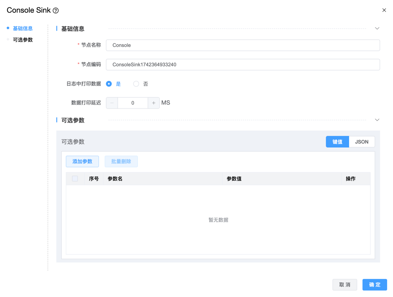The width and height of the screenshot is (393, 297).
Task: Click the plus button for print delay
Action: (153, 103)
